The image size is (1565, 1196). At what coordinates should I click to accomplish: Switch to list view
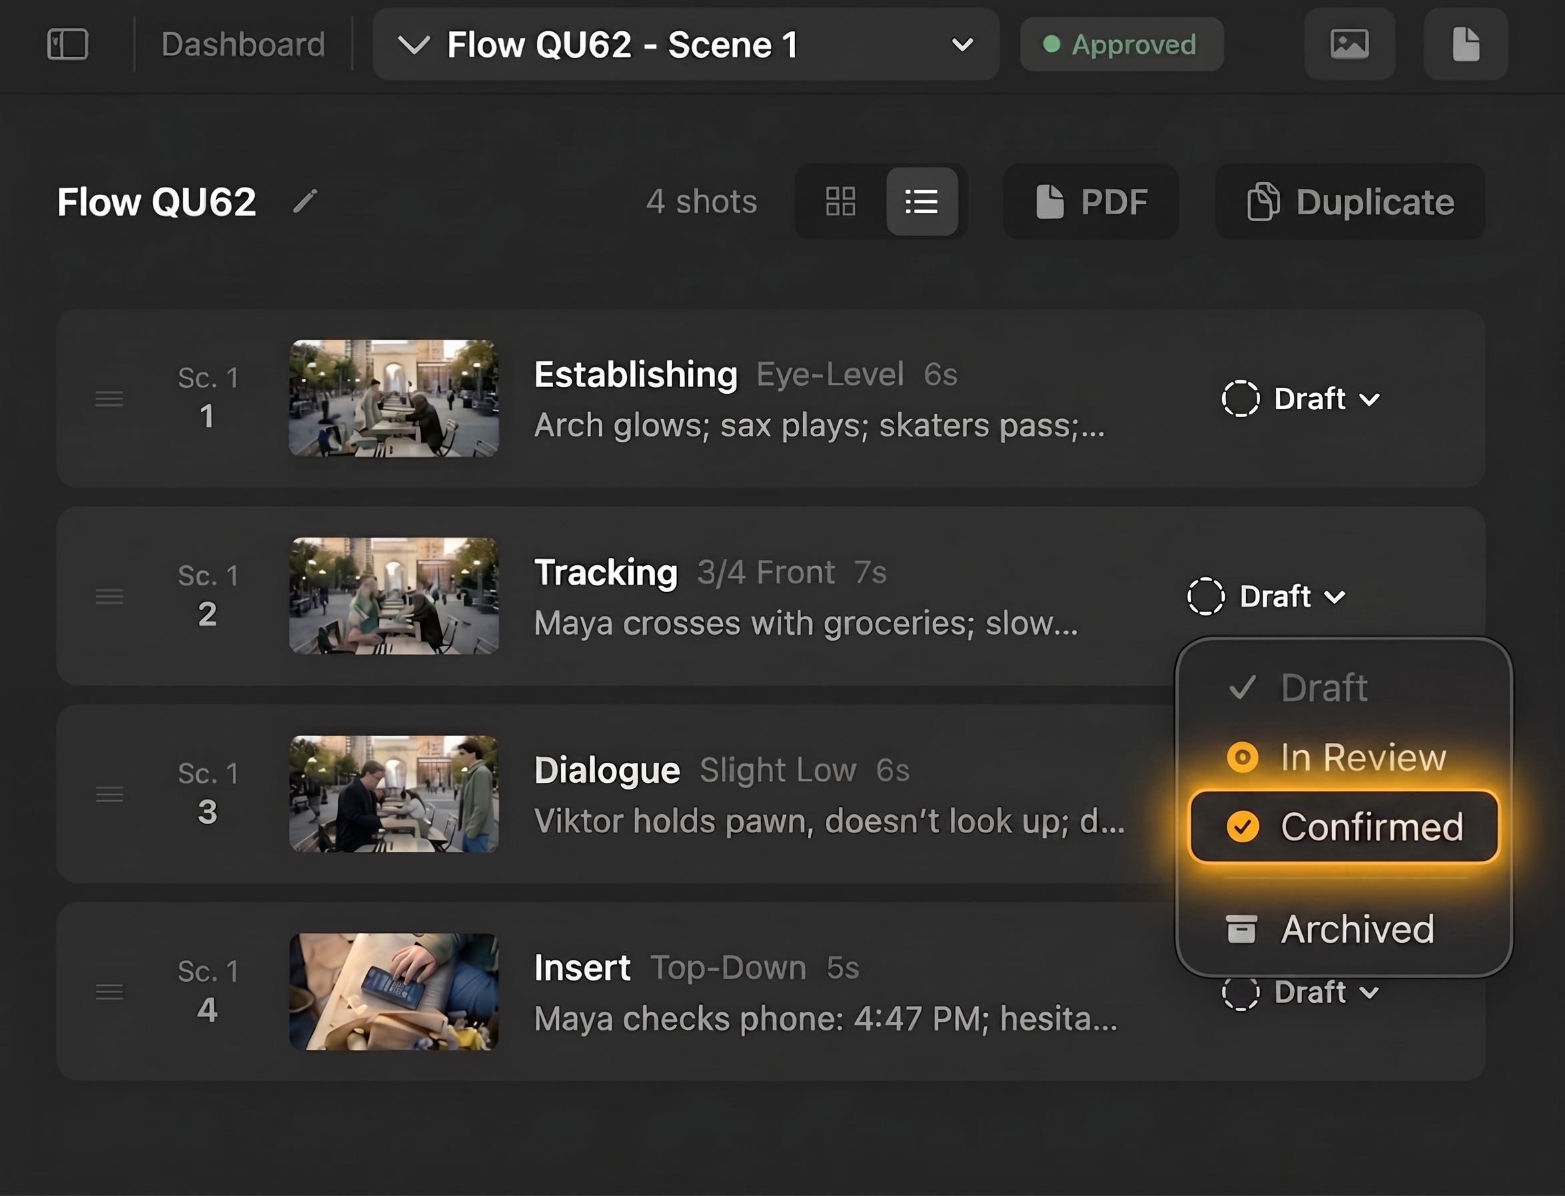point(921,202)
